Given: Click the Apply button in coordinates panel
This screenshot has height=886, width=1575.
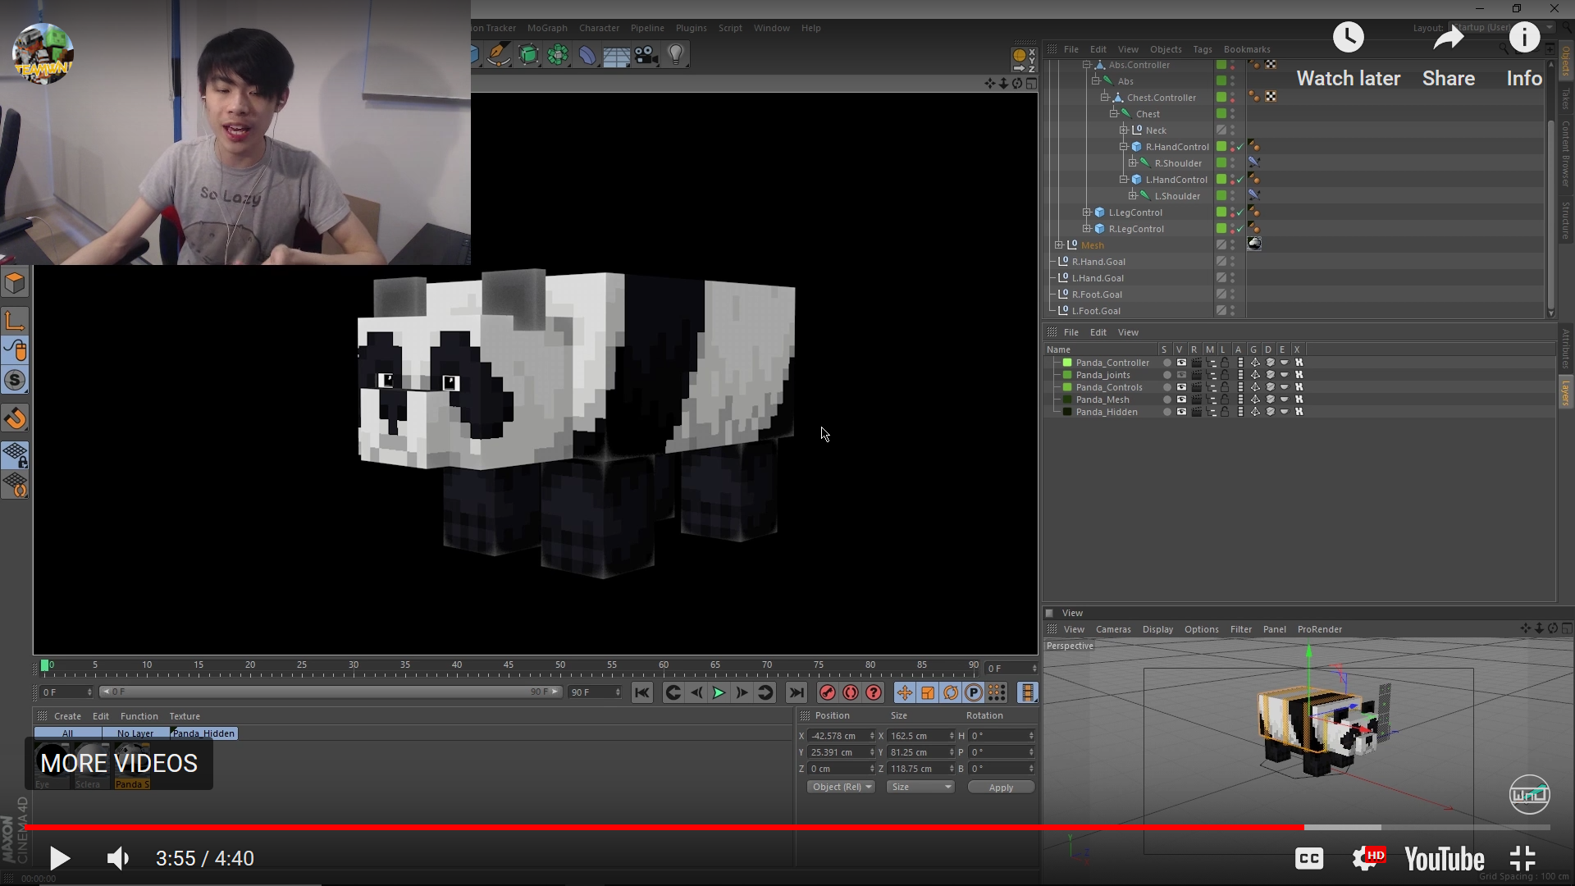Looking at the screenshot, I should [x=1001, y=788].
